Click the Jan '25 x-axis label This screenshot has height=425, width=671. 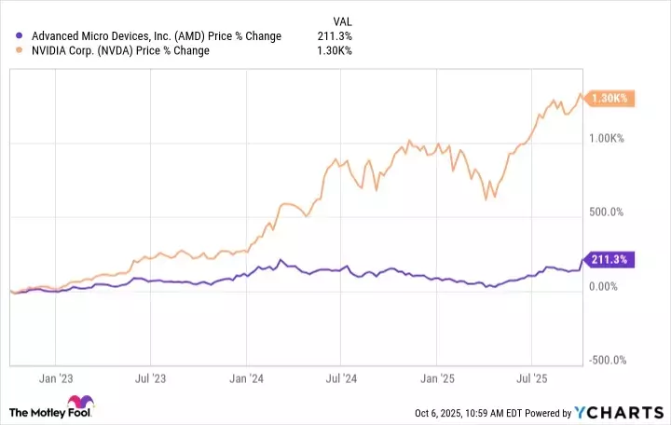(436, 380)
